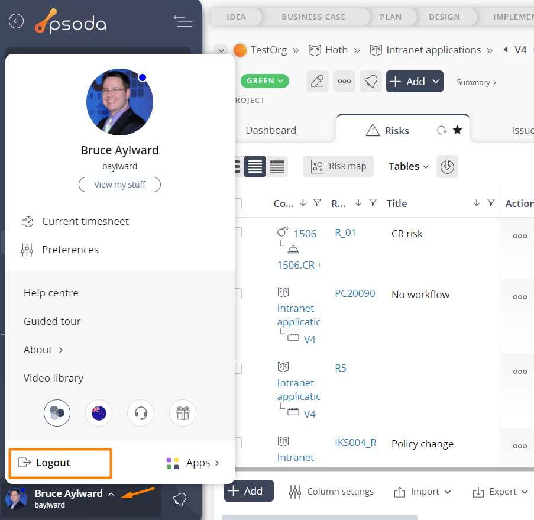This screenshot has height=520, width=534.
Task: Select the Australian flag language icon
Action: pyautogui.click(x=99, y=413)
